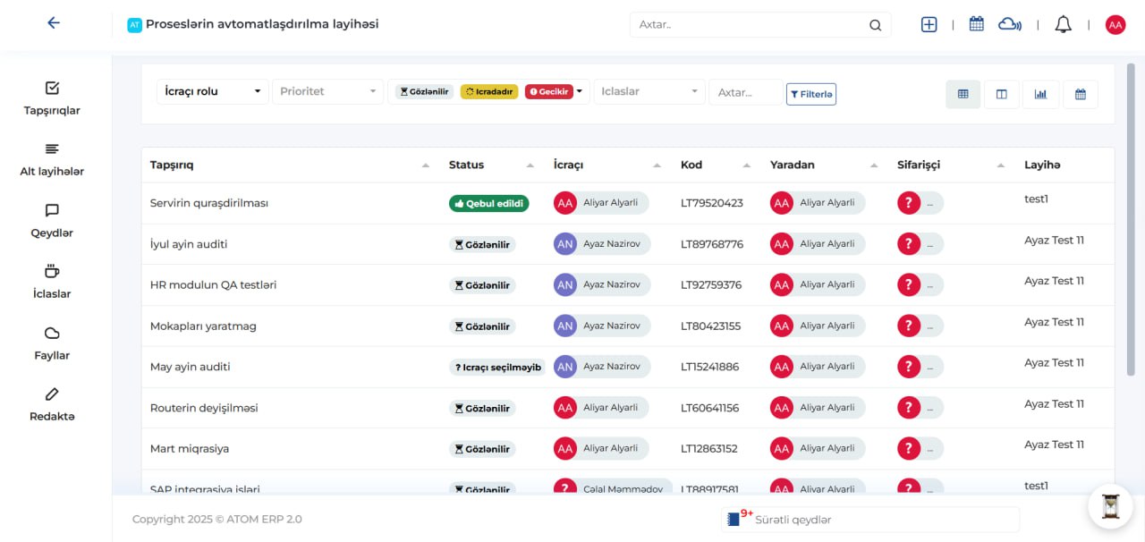Toggle the Gözlənilir status filter chip
Screen dimensions: 1145x542
424,91
